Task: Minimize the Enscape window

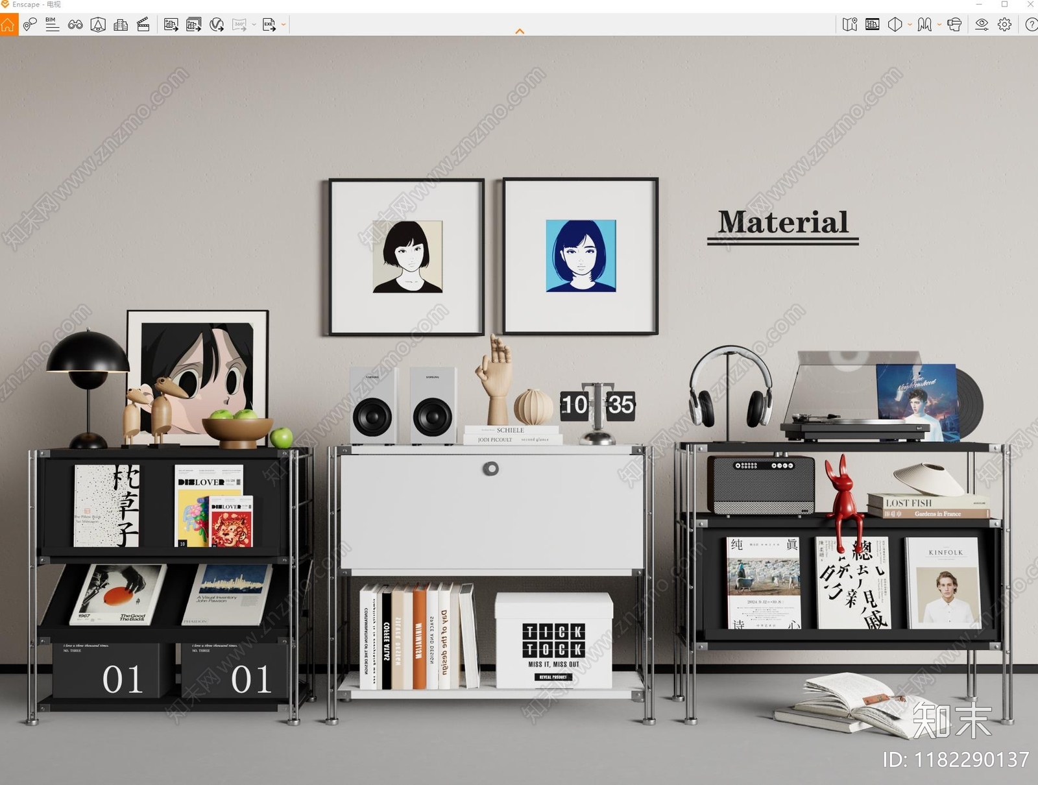Action: [979, 5]
